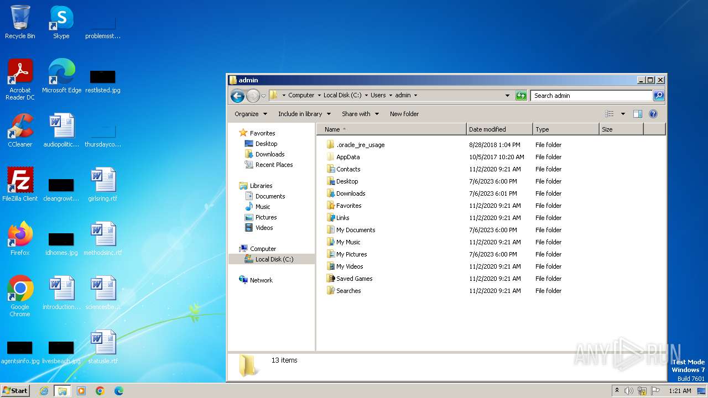Click the Help question mark icon
This screenshot has height=398, width=708.
(x=653, y=114)
